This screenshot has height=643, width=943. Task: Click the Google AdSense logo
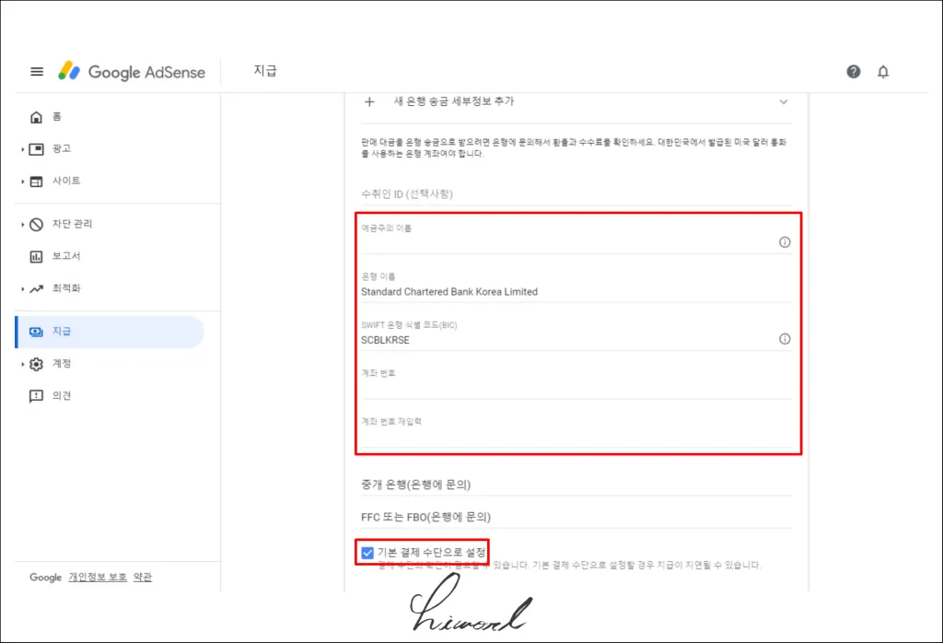point(132,72)
